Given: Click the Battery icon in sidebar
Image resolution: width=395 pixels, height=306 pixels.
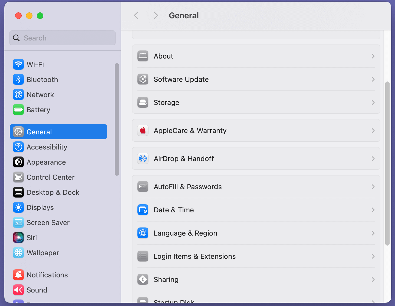Looking at the screenshot, I should coord(18,110).
